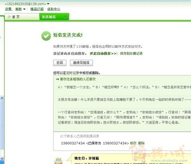Click the 猜生日,享祝福 heading
The image size is (191, 164).
(x=87, y=158)
